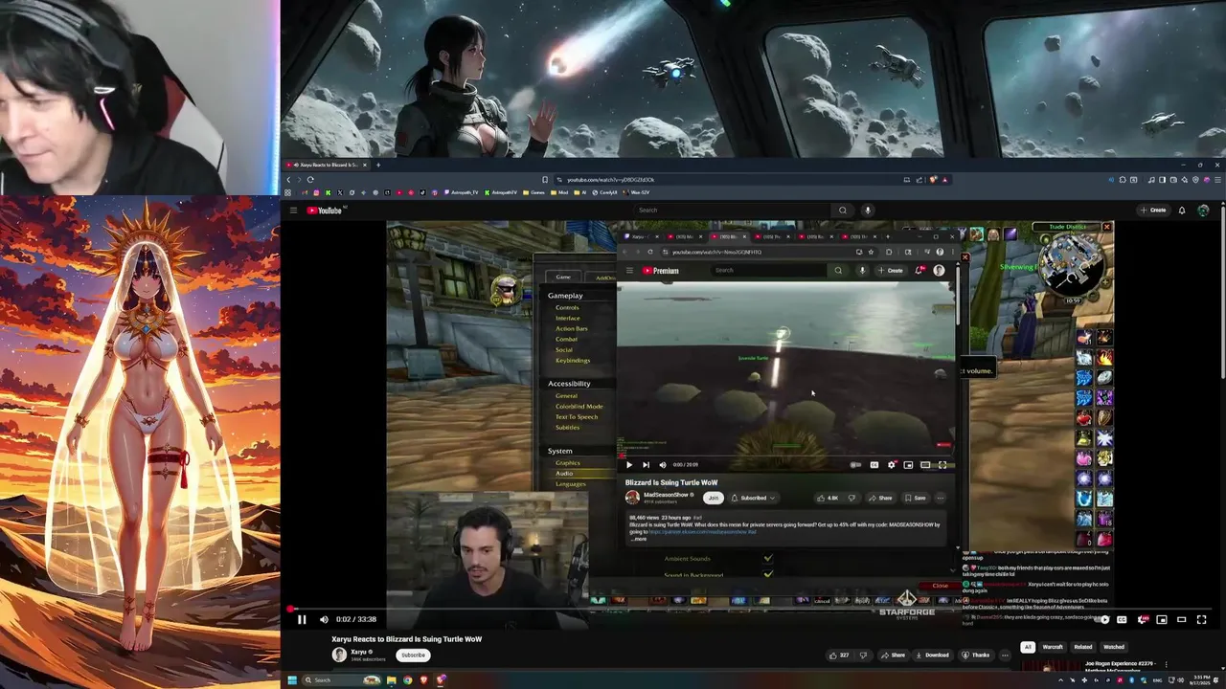Image resolution: width=1226 pixels, height=689 pixels.
Task: Dislike the Xaryu video
Action: tap(863, 656)
